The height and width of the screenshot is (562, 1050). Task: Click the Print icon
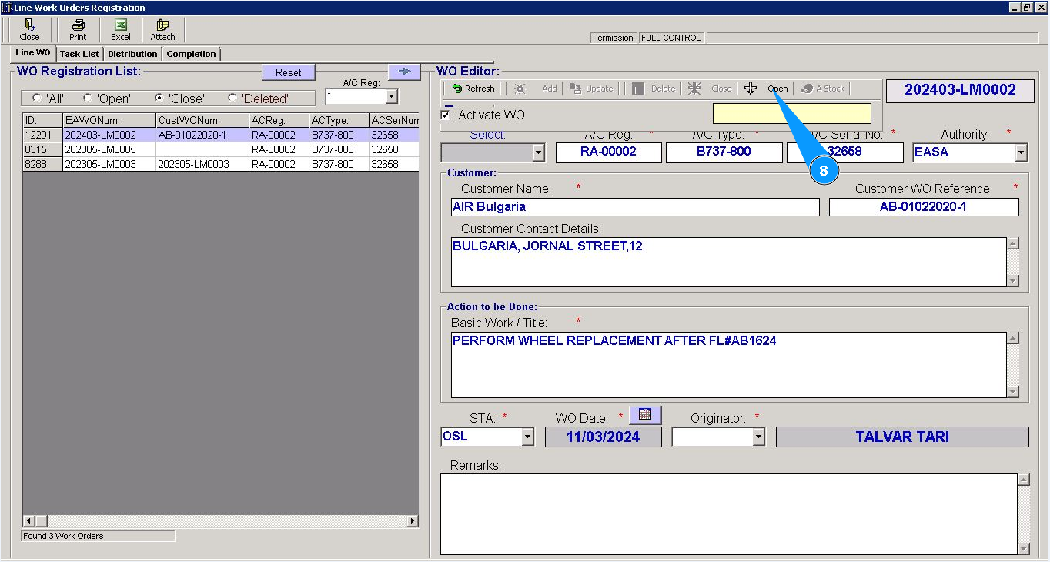(x=78, y=29)
